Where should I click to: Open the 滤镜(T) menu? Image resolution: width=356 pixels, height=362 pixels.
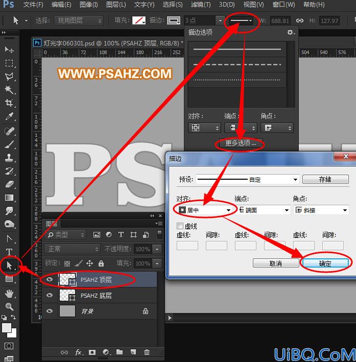tap(201, 5)
